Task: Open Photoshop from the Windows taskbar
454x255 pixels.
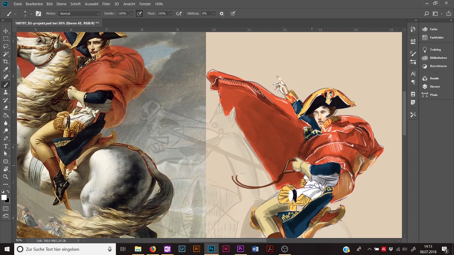Action: click(211, 249)
